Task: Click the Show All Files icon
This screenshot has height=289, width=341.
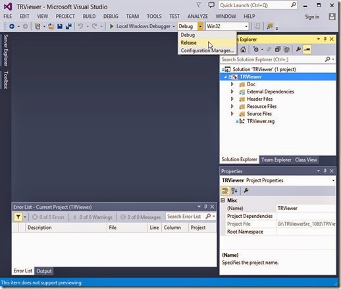Action: coord(286,49)
